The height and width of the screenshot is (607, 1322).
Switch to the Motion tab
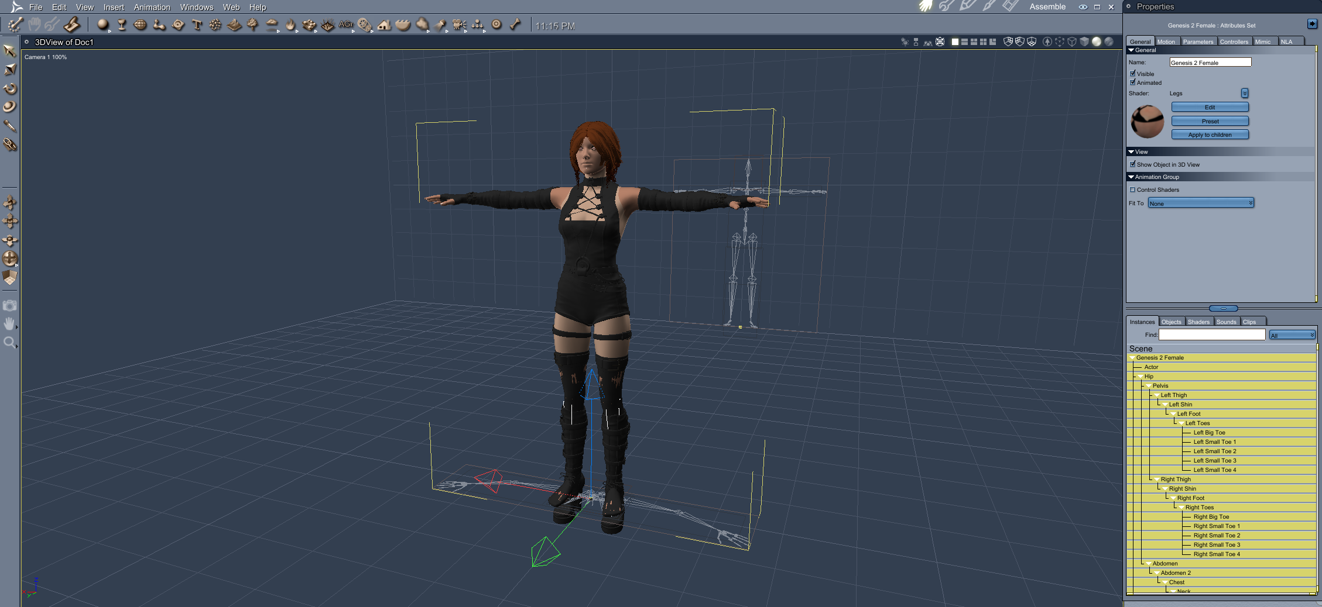click(x=1166, y=42)
